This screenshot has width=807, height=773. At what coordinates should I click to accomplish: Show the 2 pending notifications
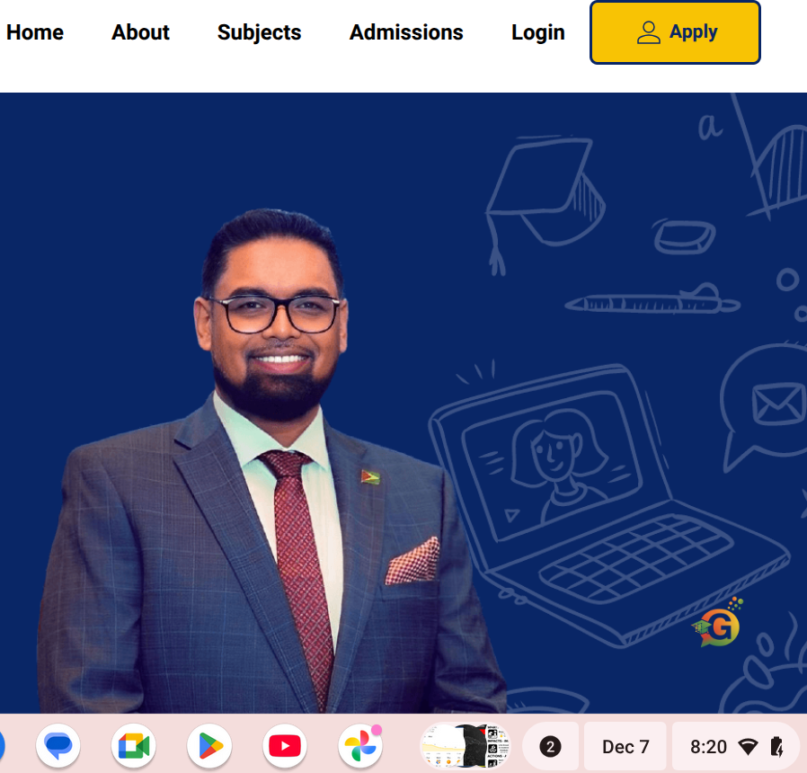coord(550,746)
